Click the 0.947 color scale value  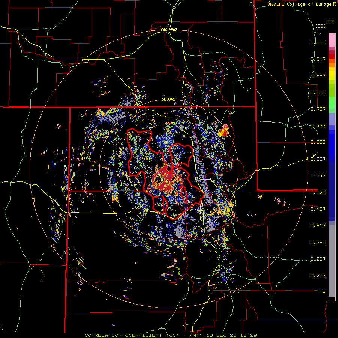(318, 59)
